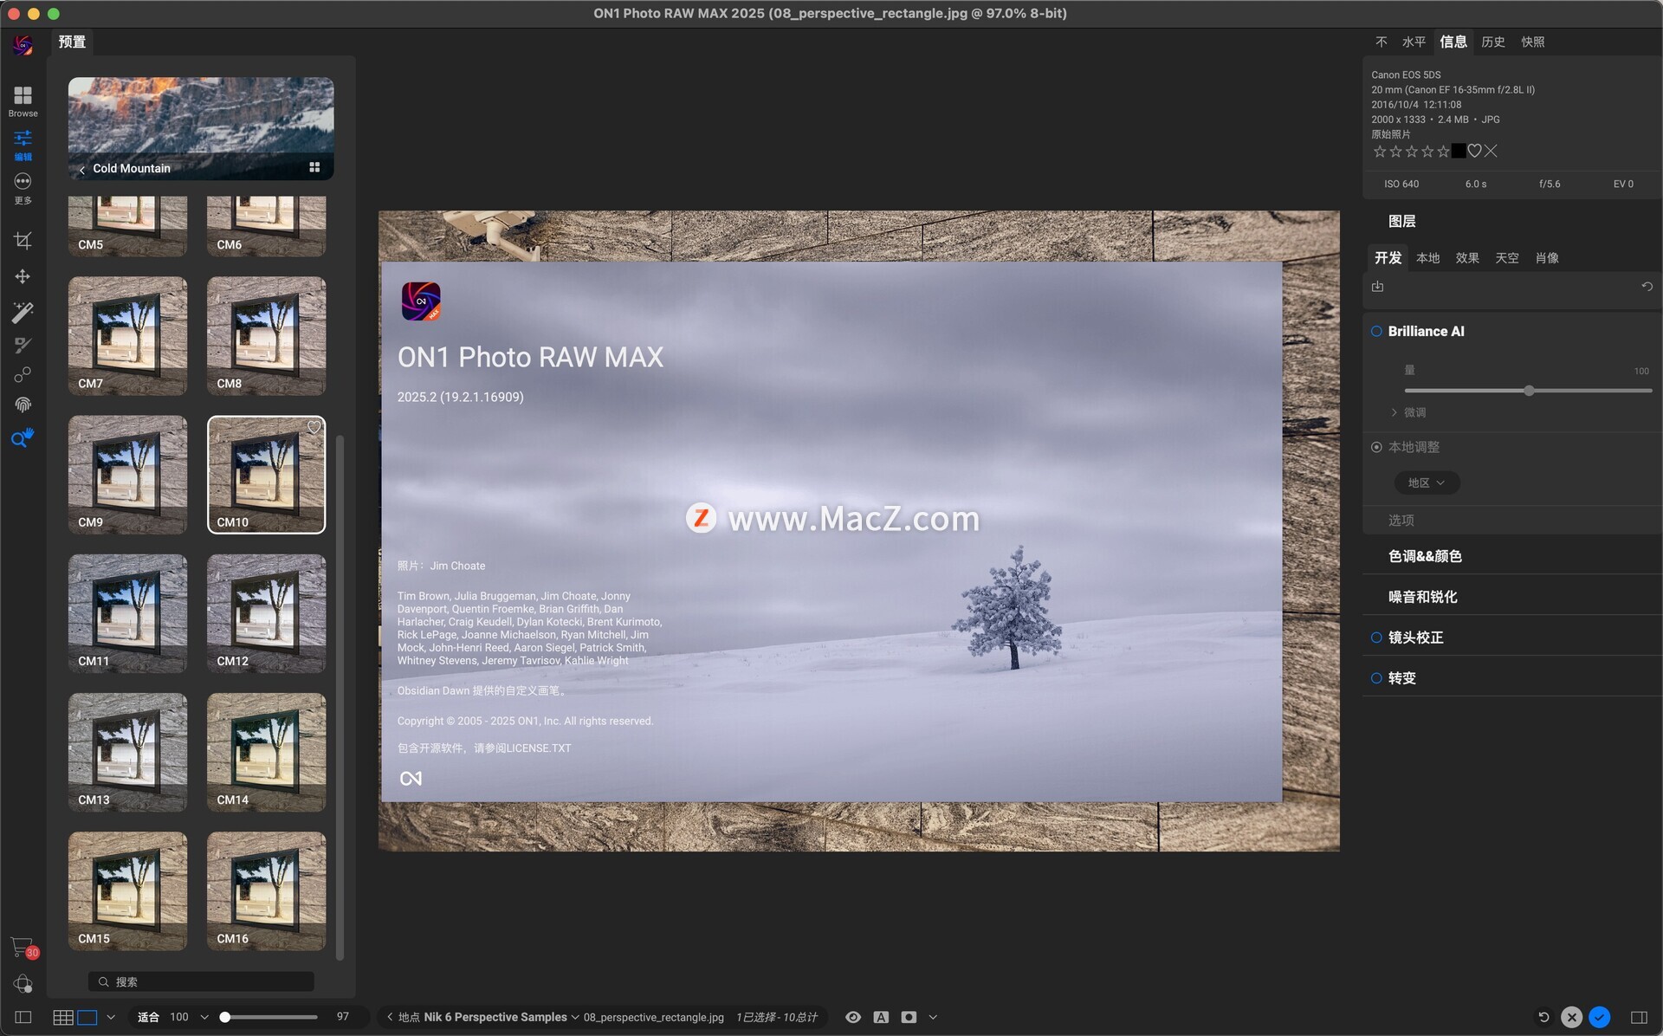Switch to the Edit (编辑) module
Viewport: 1663px width, 1036px height.
point(23,145)
